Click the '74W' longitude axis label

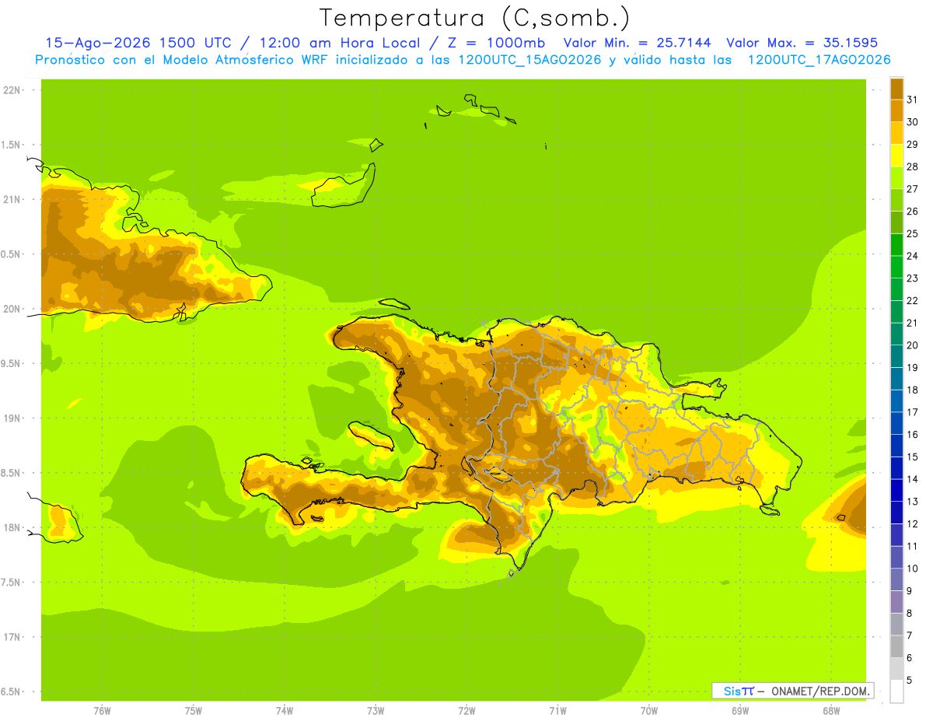point(285,711)
